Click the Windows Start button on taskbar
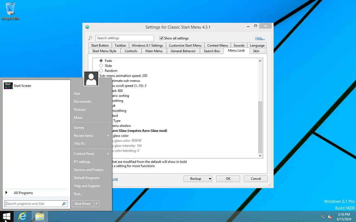Screen dimensions: 356x222 tap(6, 216)
